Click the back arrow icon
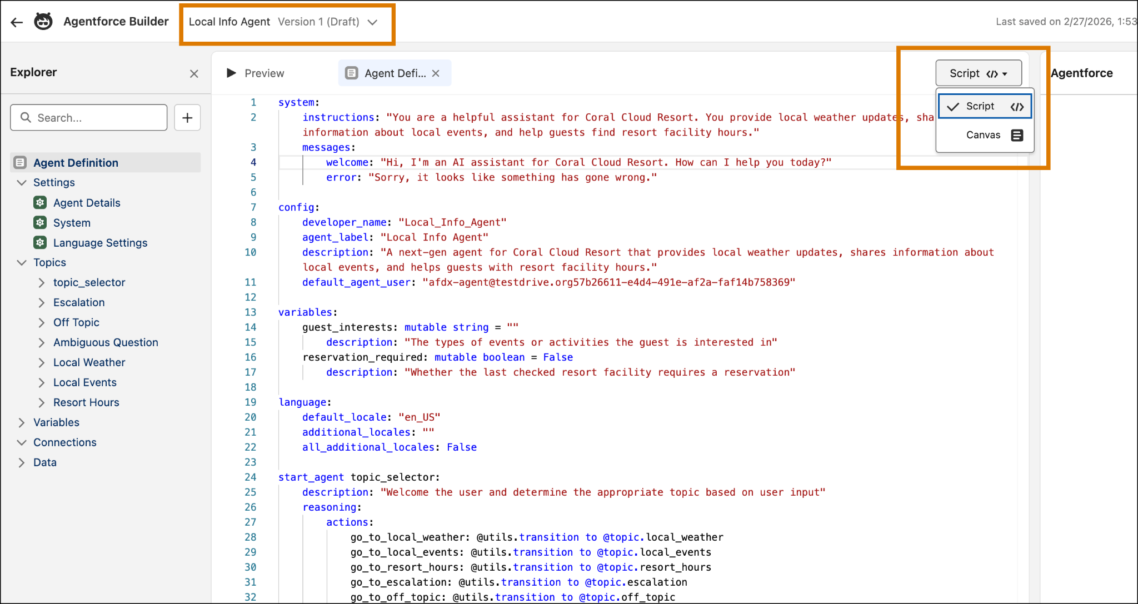 pos(17,22)
